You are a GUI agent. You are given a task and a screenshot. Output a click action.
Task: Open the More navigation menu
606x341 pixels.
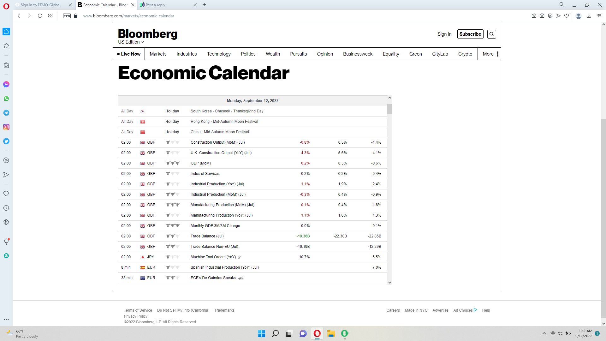tap(490, 54)
